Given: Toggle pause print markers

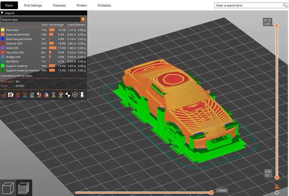Looking at the screenshot, I should click(53, 95).
